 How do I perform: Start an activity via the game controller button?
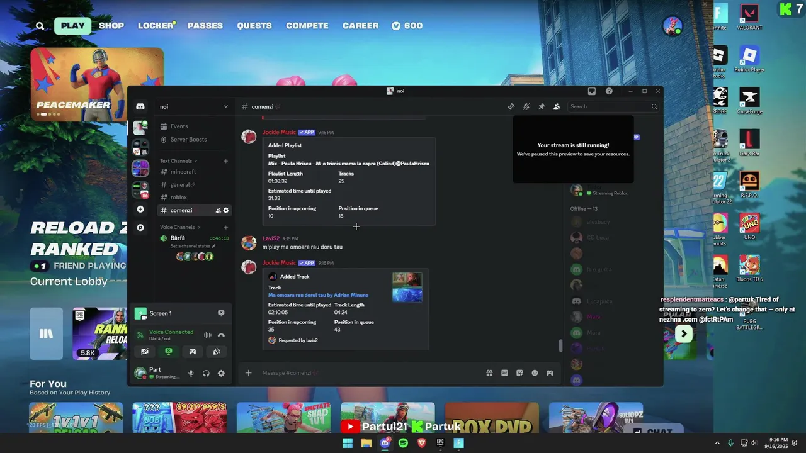pos(193,352)
